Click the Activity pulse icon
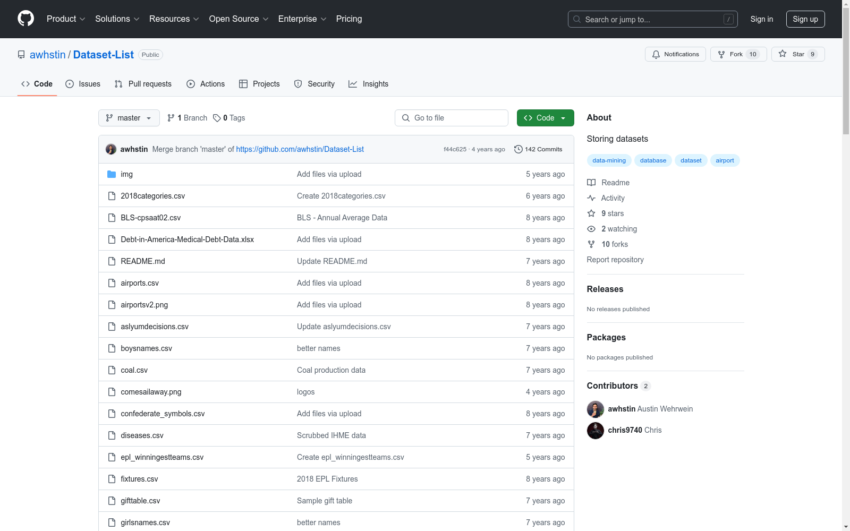The width and height of the screenshot is (850, 531). [x=591, y=198]
